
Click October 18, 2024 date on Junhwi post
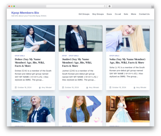coord(72,87)
